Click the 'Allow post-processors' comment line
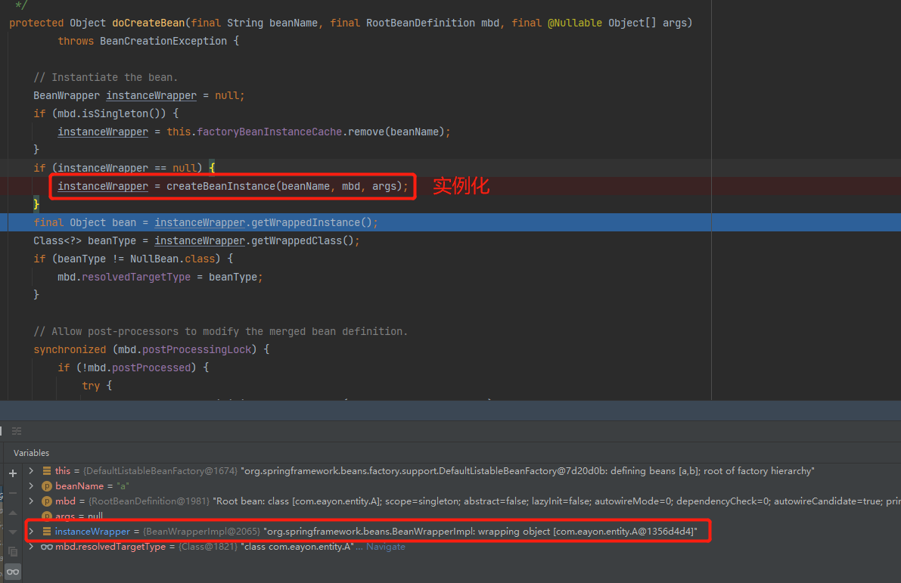 pos(221,331)
